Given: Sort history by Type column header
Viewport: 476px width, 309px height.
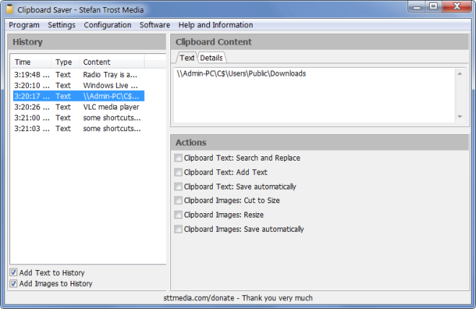Looking at the screenshot, I should click(x=65, y=62).
